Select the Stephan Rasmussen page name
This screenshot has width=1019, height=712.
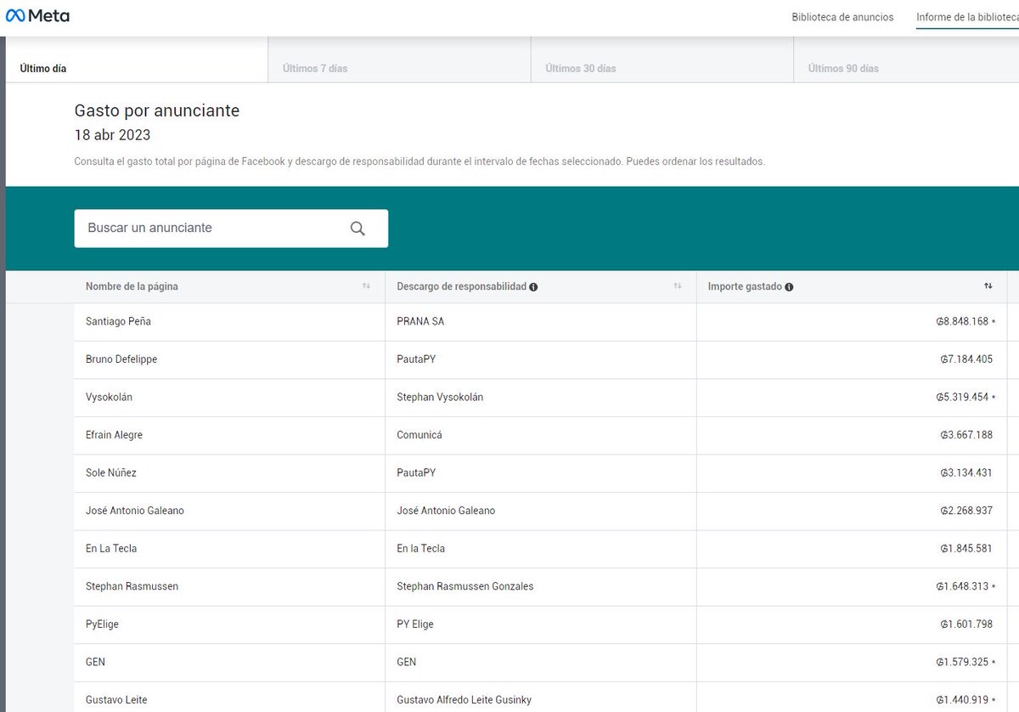pyautogui.click(x=132, y=586)
